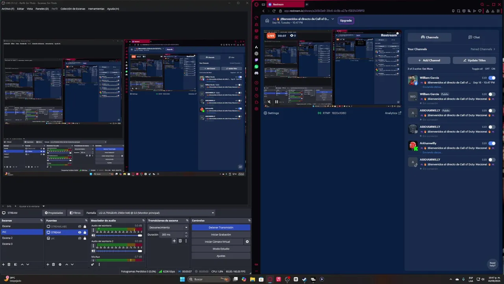The image size is (504, 284).
Task: Open transition properties dots menu
Action: [185, 241]
